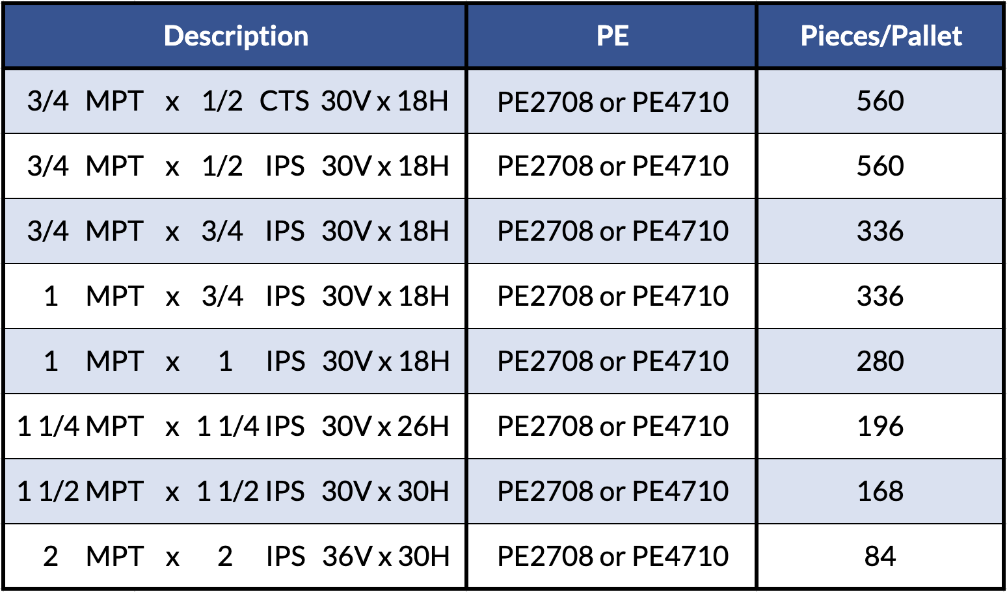1007x592 pixels.
Task: Click the 84 pieces/pallet value
Action: [880, 557]
